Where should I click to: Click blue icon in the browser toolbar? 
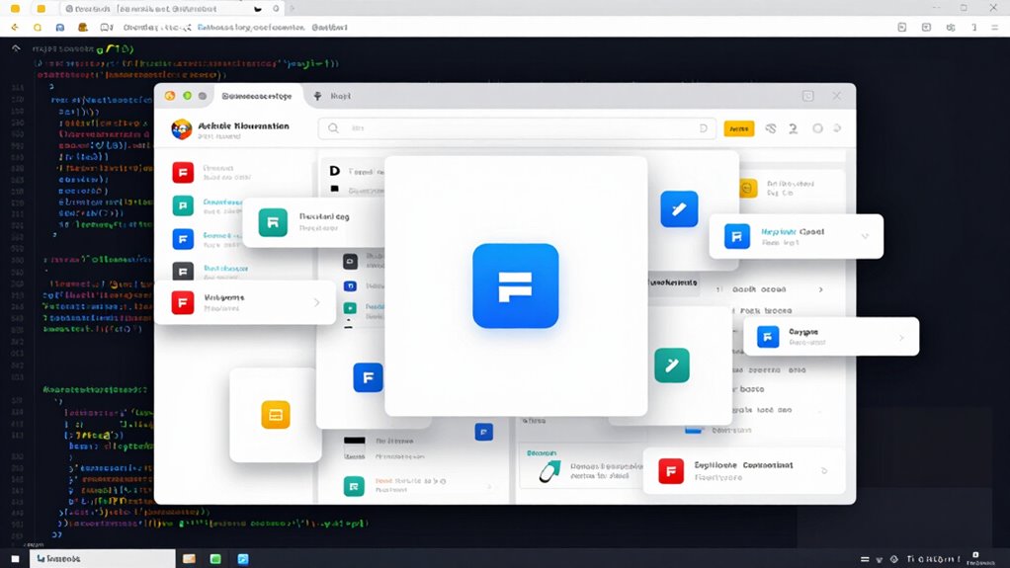click(60, 27)
